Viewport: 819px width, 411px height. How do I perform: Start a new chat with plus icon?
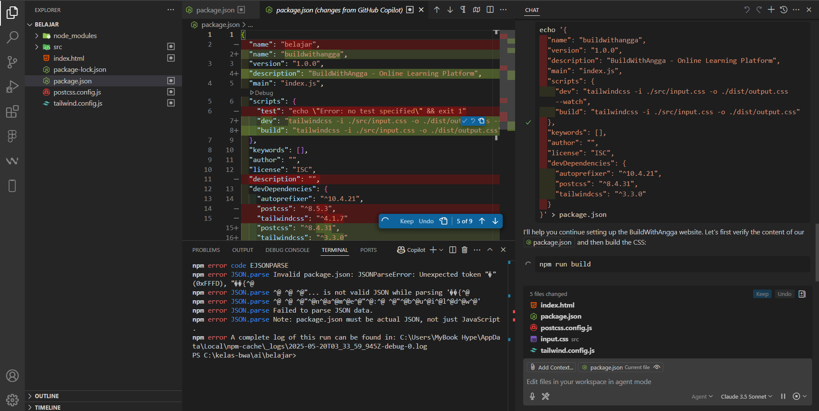tap(771, 9)
